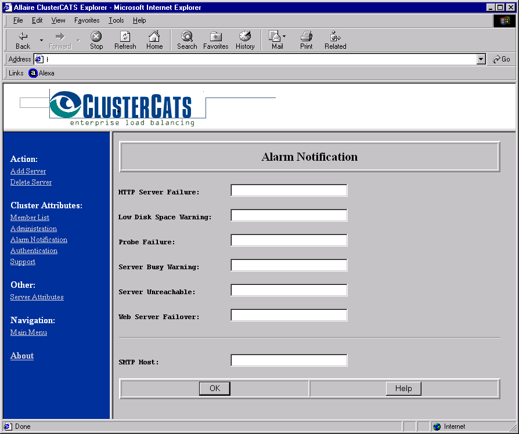Expand the Address bar dropdown arrow
Image resolution: width=519 pixels, height=434 pixels.
click(481, 59)
